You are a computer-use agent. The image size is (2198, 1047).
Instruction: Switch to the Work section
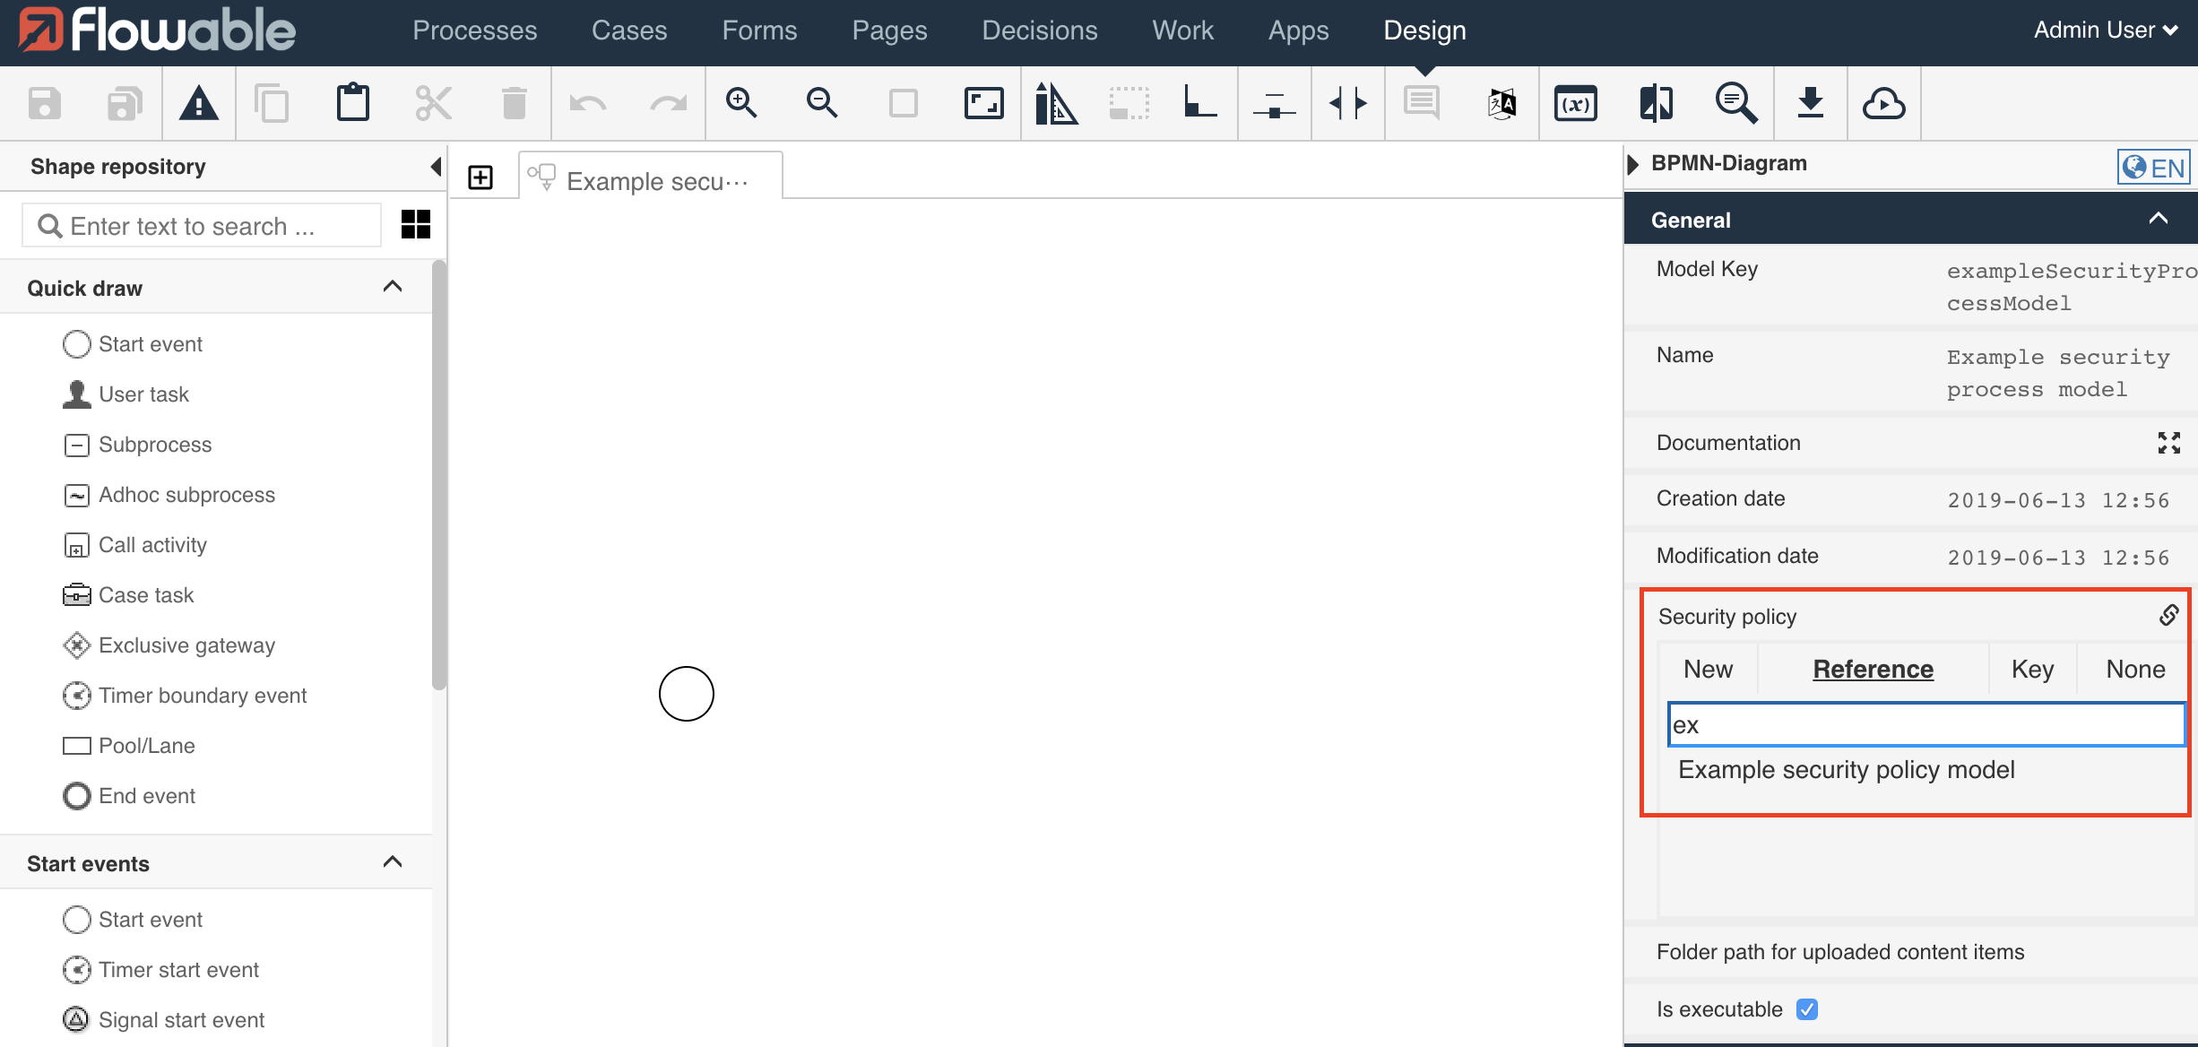click(1182, 30)
